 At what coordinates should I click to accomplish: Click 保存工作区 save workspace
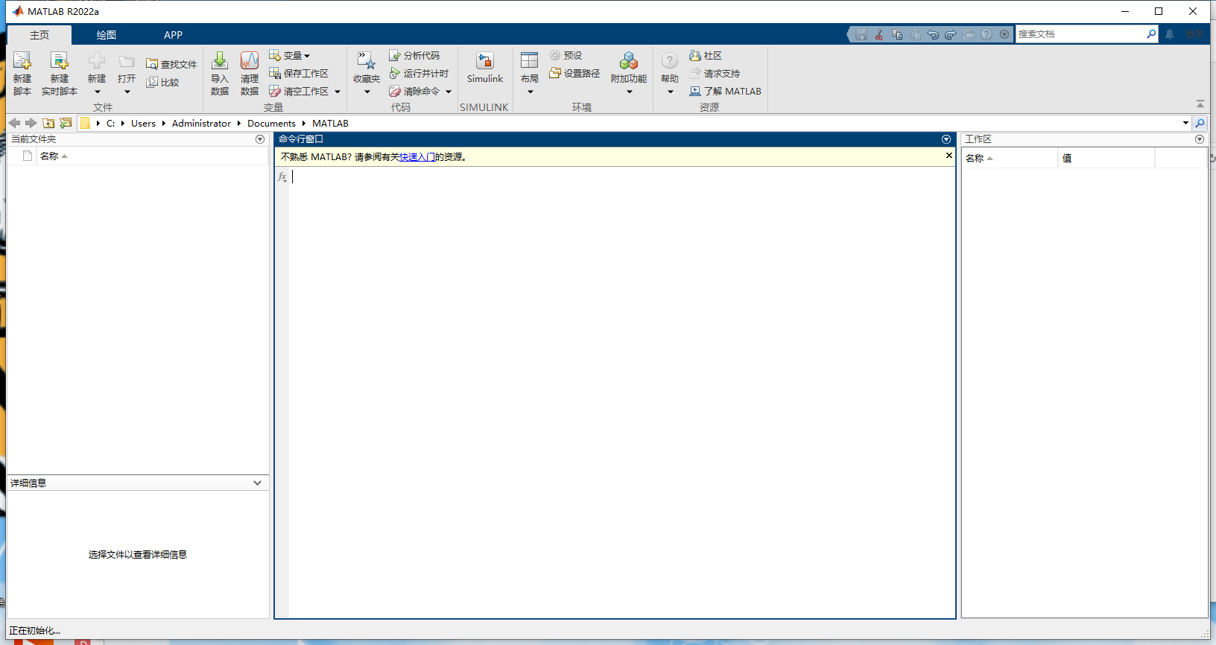click(x=299, y=73)
